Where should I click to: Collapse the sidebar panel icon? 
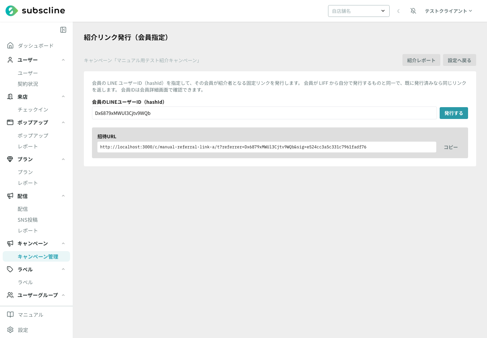(63, 30)
